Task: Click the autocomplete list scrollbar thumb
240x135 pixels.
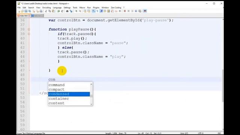Action: pyautogui.click(x=91, y=96)
